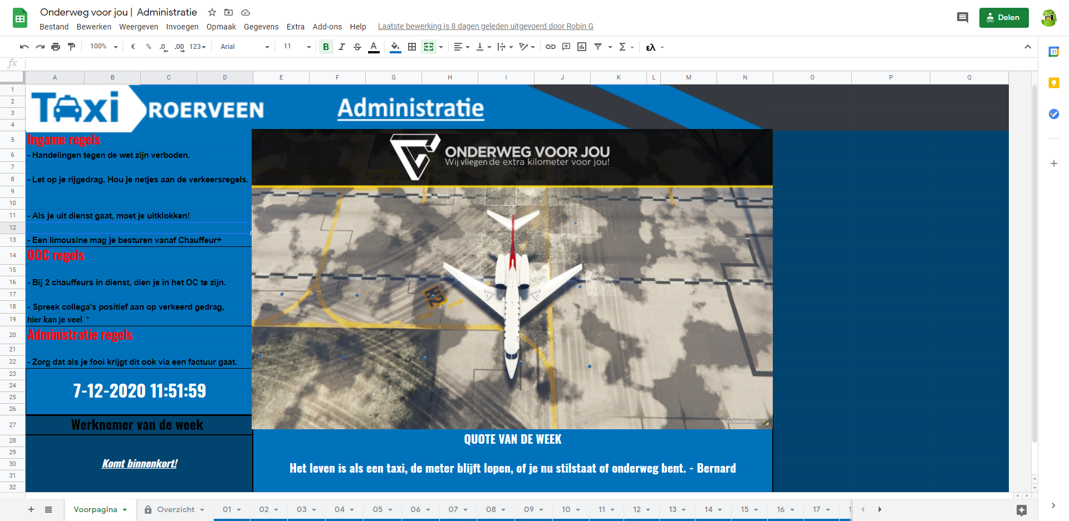The image size is (1069, 521).
Task: Add a new sheet with the plus button
Action: pyautogui.click(x=31, y=509)
